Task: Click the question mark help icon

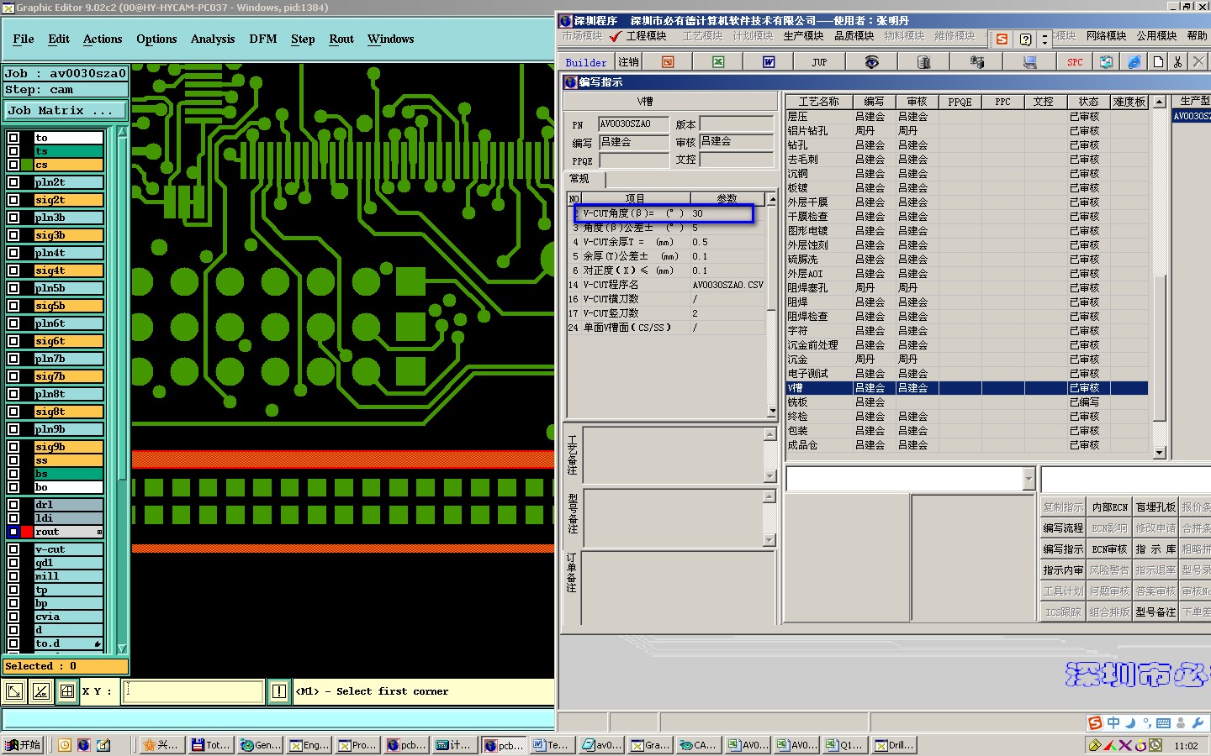Action: coord(1025,39)
